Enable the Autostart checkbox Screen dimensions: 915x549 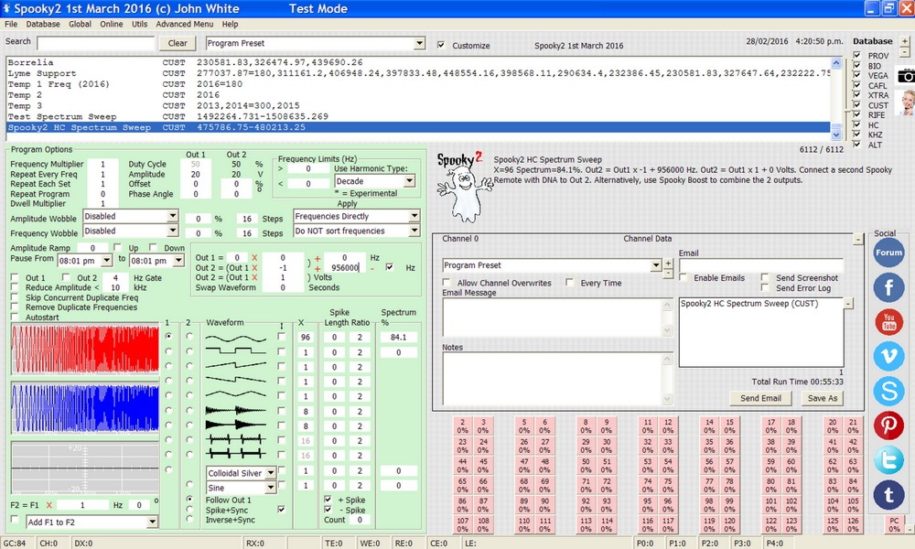point(15,318)
